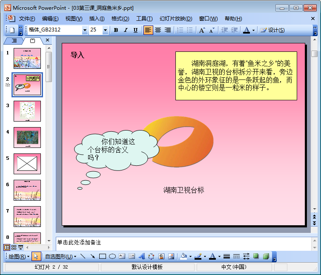The height and width of the screenshot is (275, 321).
Task: Toggle bulleted list formatting
Action: [190, 30]
